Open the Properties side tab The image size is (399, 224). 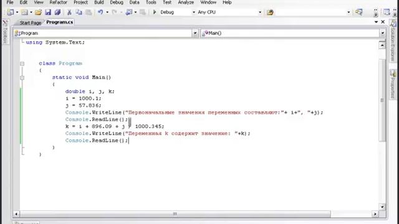point(393,85)
